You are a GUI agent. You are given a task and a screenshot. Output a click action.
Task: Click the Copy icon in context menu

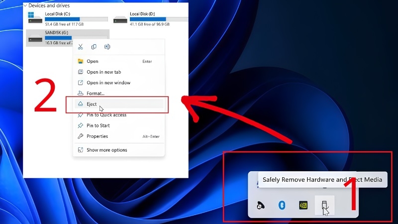click(94, 47)
